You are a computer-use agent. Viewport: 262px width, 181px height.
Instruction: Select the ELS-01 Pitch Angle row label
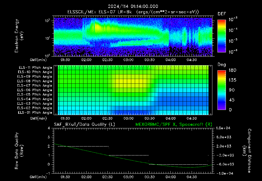pos(35,112)
